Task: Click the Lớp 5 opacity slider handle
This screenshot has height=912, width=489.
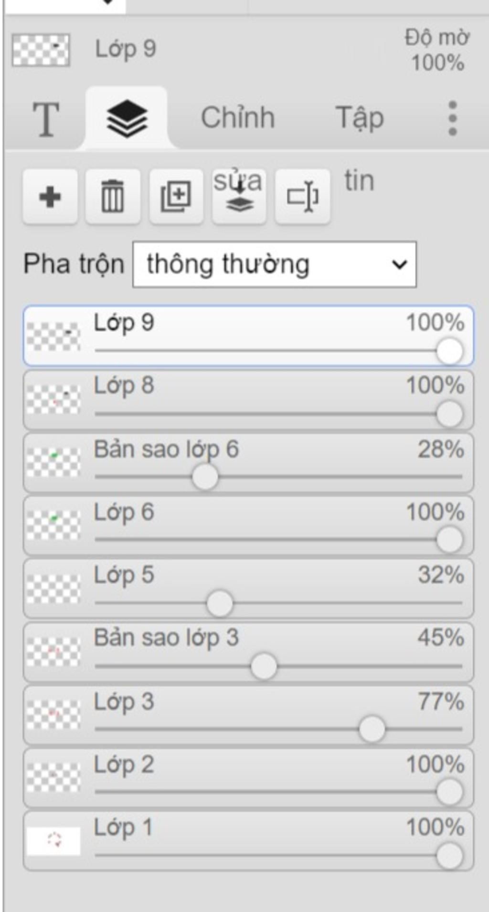Action: (x=220, y=603)
